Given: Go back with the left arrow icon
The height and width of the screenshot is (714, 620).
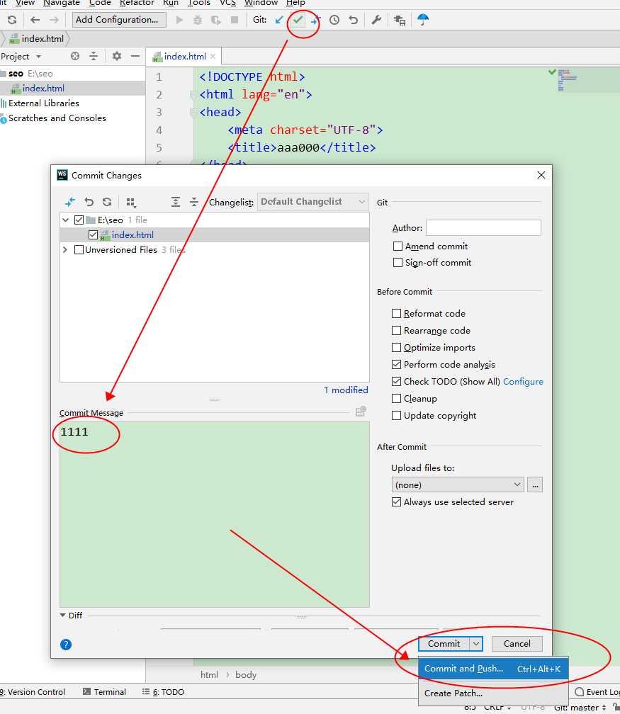Looking at the screenshot, I should pos(35,20).
